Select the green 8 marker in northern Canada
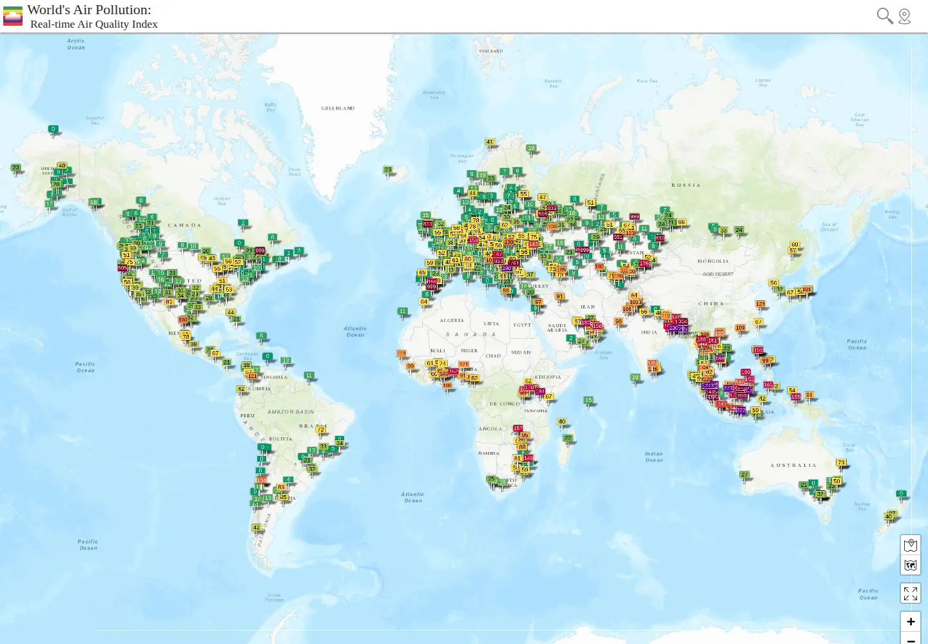Viewport: 928px width, 644px height. (141, 200)
